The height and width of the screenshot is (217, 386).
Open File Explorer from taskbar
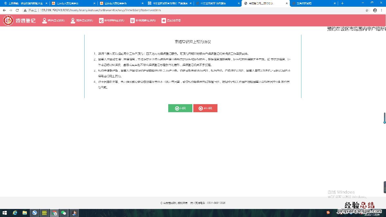(25, 213)
